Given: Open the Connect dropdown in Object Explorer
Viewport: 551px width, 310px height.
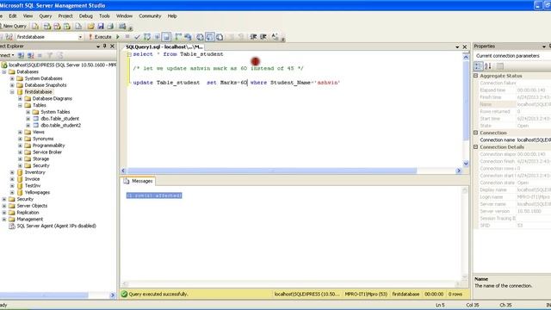Looking at the screenshot, I should pos(7,55).
